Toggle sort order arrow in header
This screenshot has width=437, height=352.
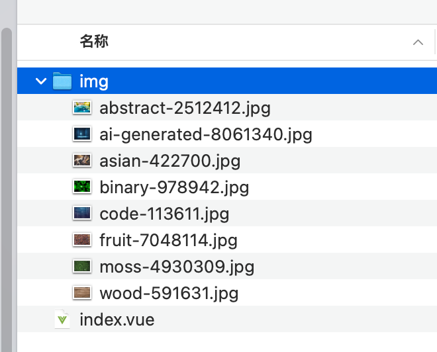coord(418,42)
